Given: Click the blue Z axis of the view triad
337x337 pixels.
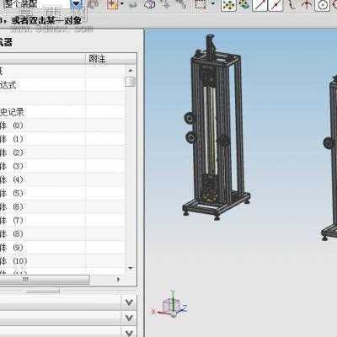Looking at the screenshot, I should click(181, 309).
